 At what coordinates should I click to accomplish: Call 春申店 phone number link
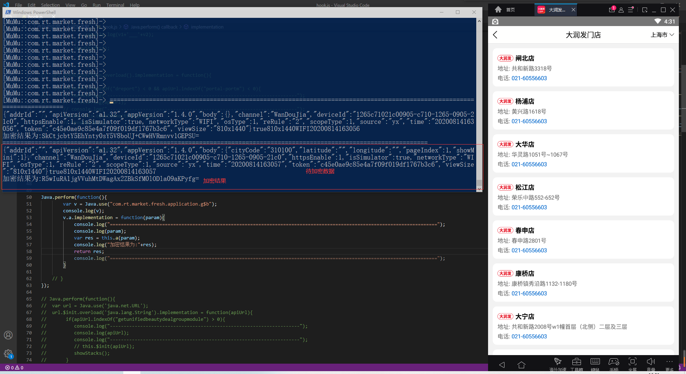pyautogui.click(x=529, y=251)
